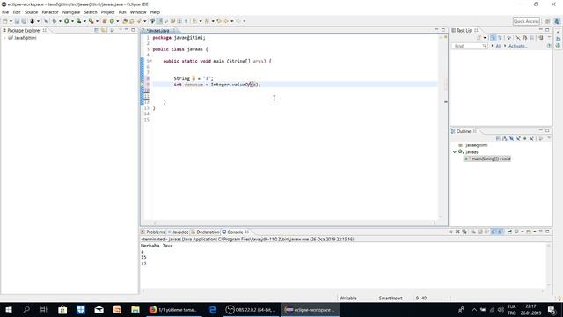563x317 pixels.
Task: Click Collapse All in Package Explorer
Action: coord(96,30)
